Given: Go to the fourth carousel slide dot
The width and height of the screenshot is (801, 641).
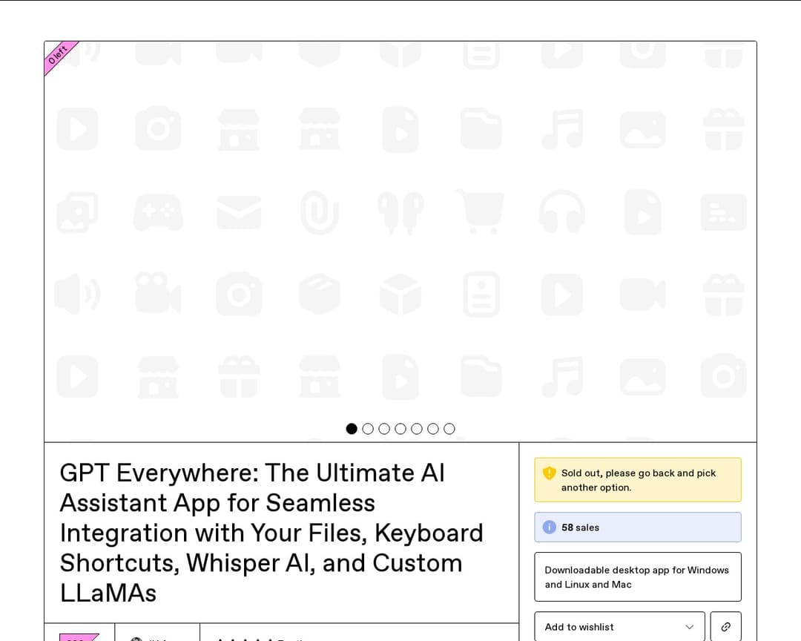Looking at the screenshot, I should point(400,429).
